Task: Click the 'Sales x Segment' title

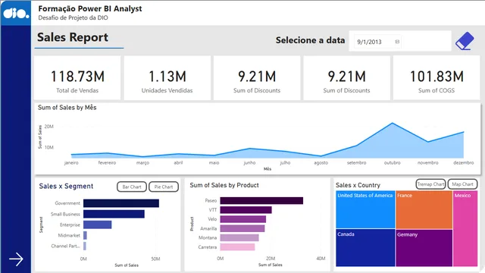Action: pyautogui.click(x=66, y=187)
